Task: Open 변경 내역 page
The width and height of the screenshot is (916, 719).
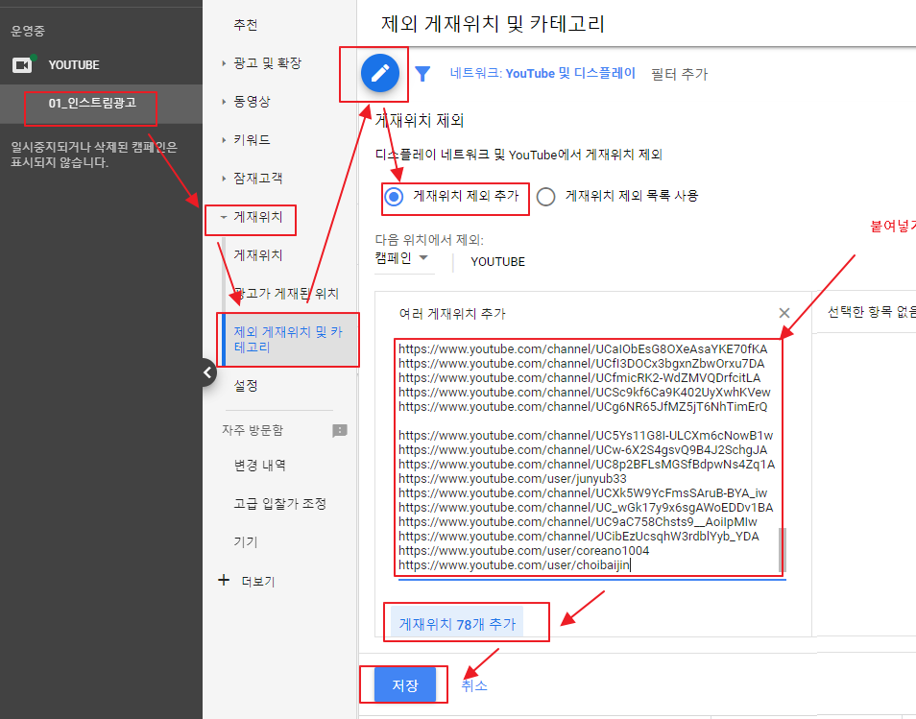Action: [x=260, y=465]
